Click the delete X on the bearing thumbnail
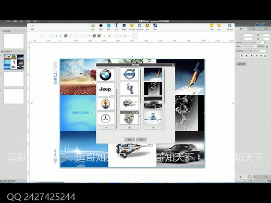Viewport: 271px width, 203px height. [x=137, y=112]
